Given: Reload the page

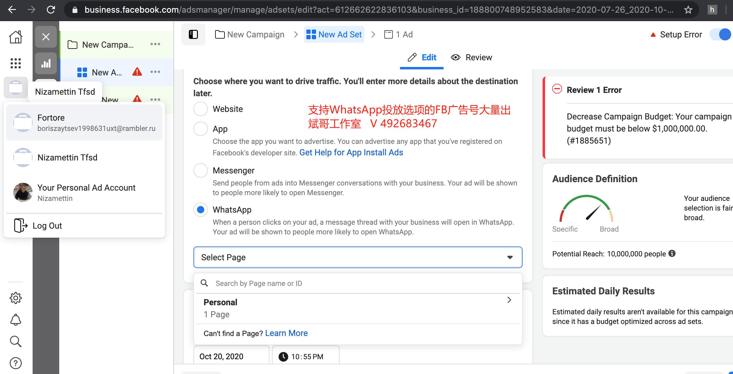Looking at the screenshot, I should coord(51,10).
